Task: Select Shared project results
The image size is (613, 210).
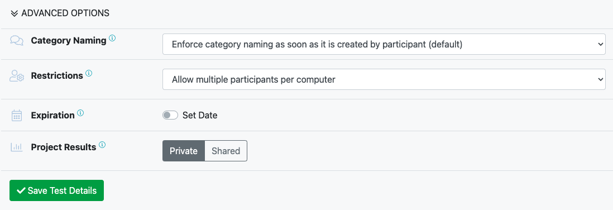Action: [226, 151]
